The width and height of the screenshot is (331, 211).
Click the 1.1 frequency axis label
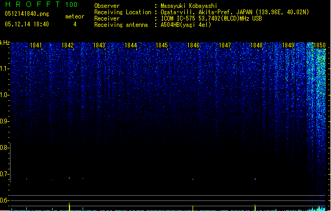(x=4, y=69)
